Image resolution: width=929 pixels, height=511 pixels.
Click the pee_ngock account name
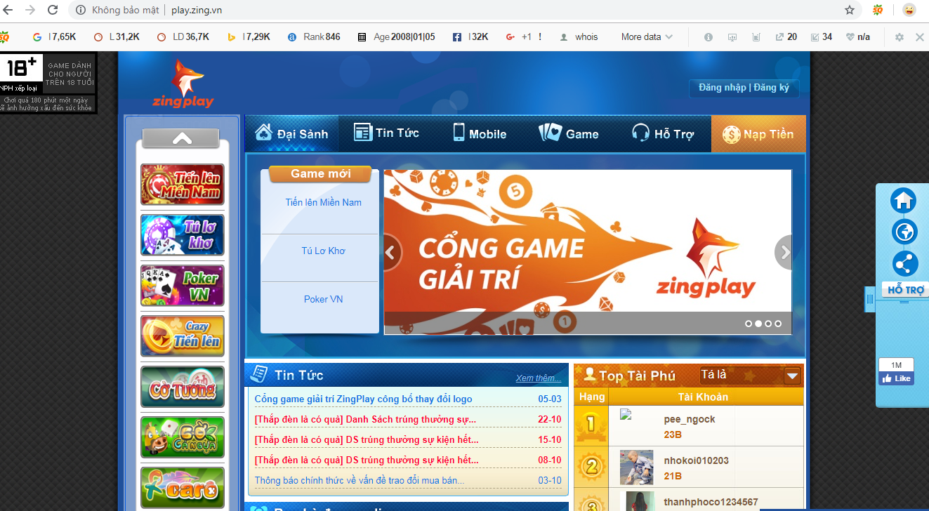(690, 419)
